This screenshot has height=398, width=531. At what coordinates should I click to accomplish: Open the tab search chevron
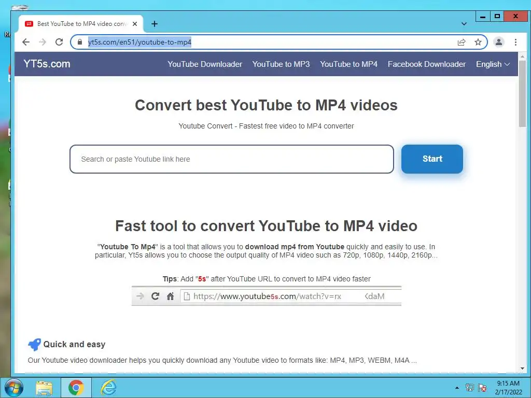[464, 24]
